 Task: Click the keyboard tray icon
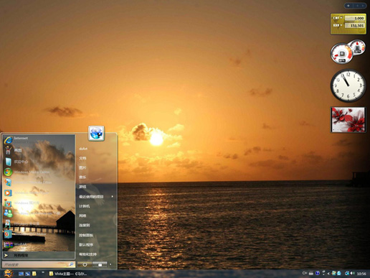(311, 273)
